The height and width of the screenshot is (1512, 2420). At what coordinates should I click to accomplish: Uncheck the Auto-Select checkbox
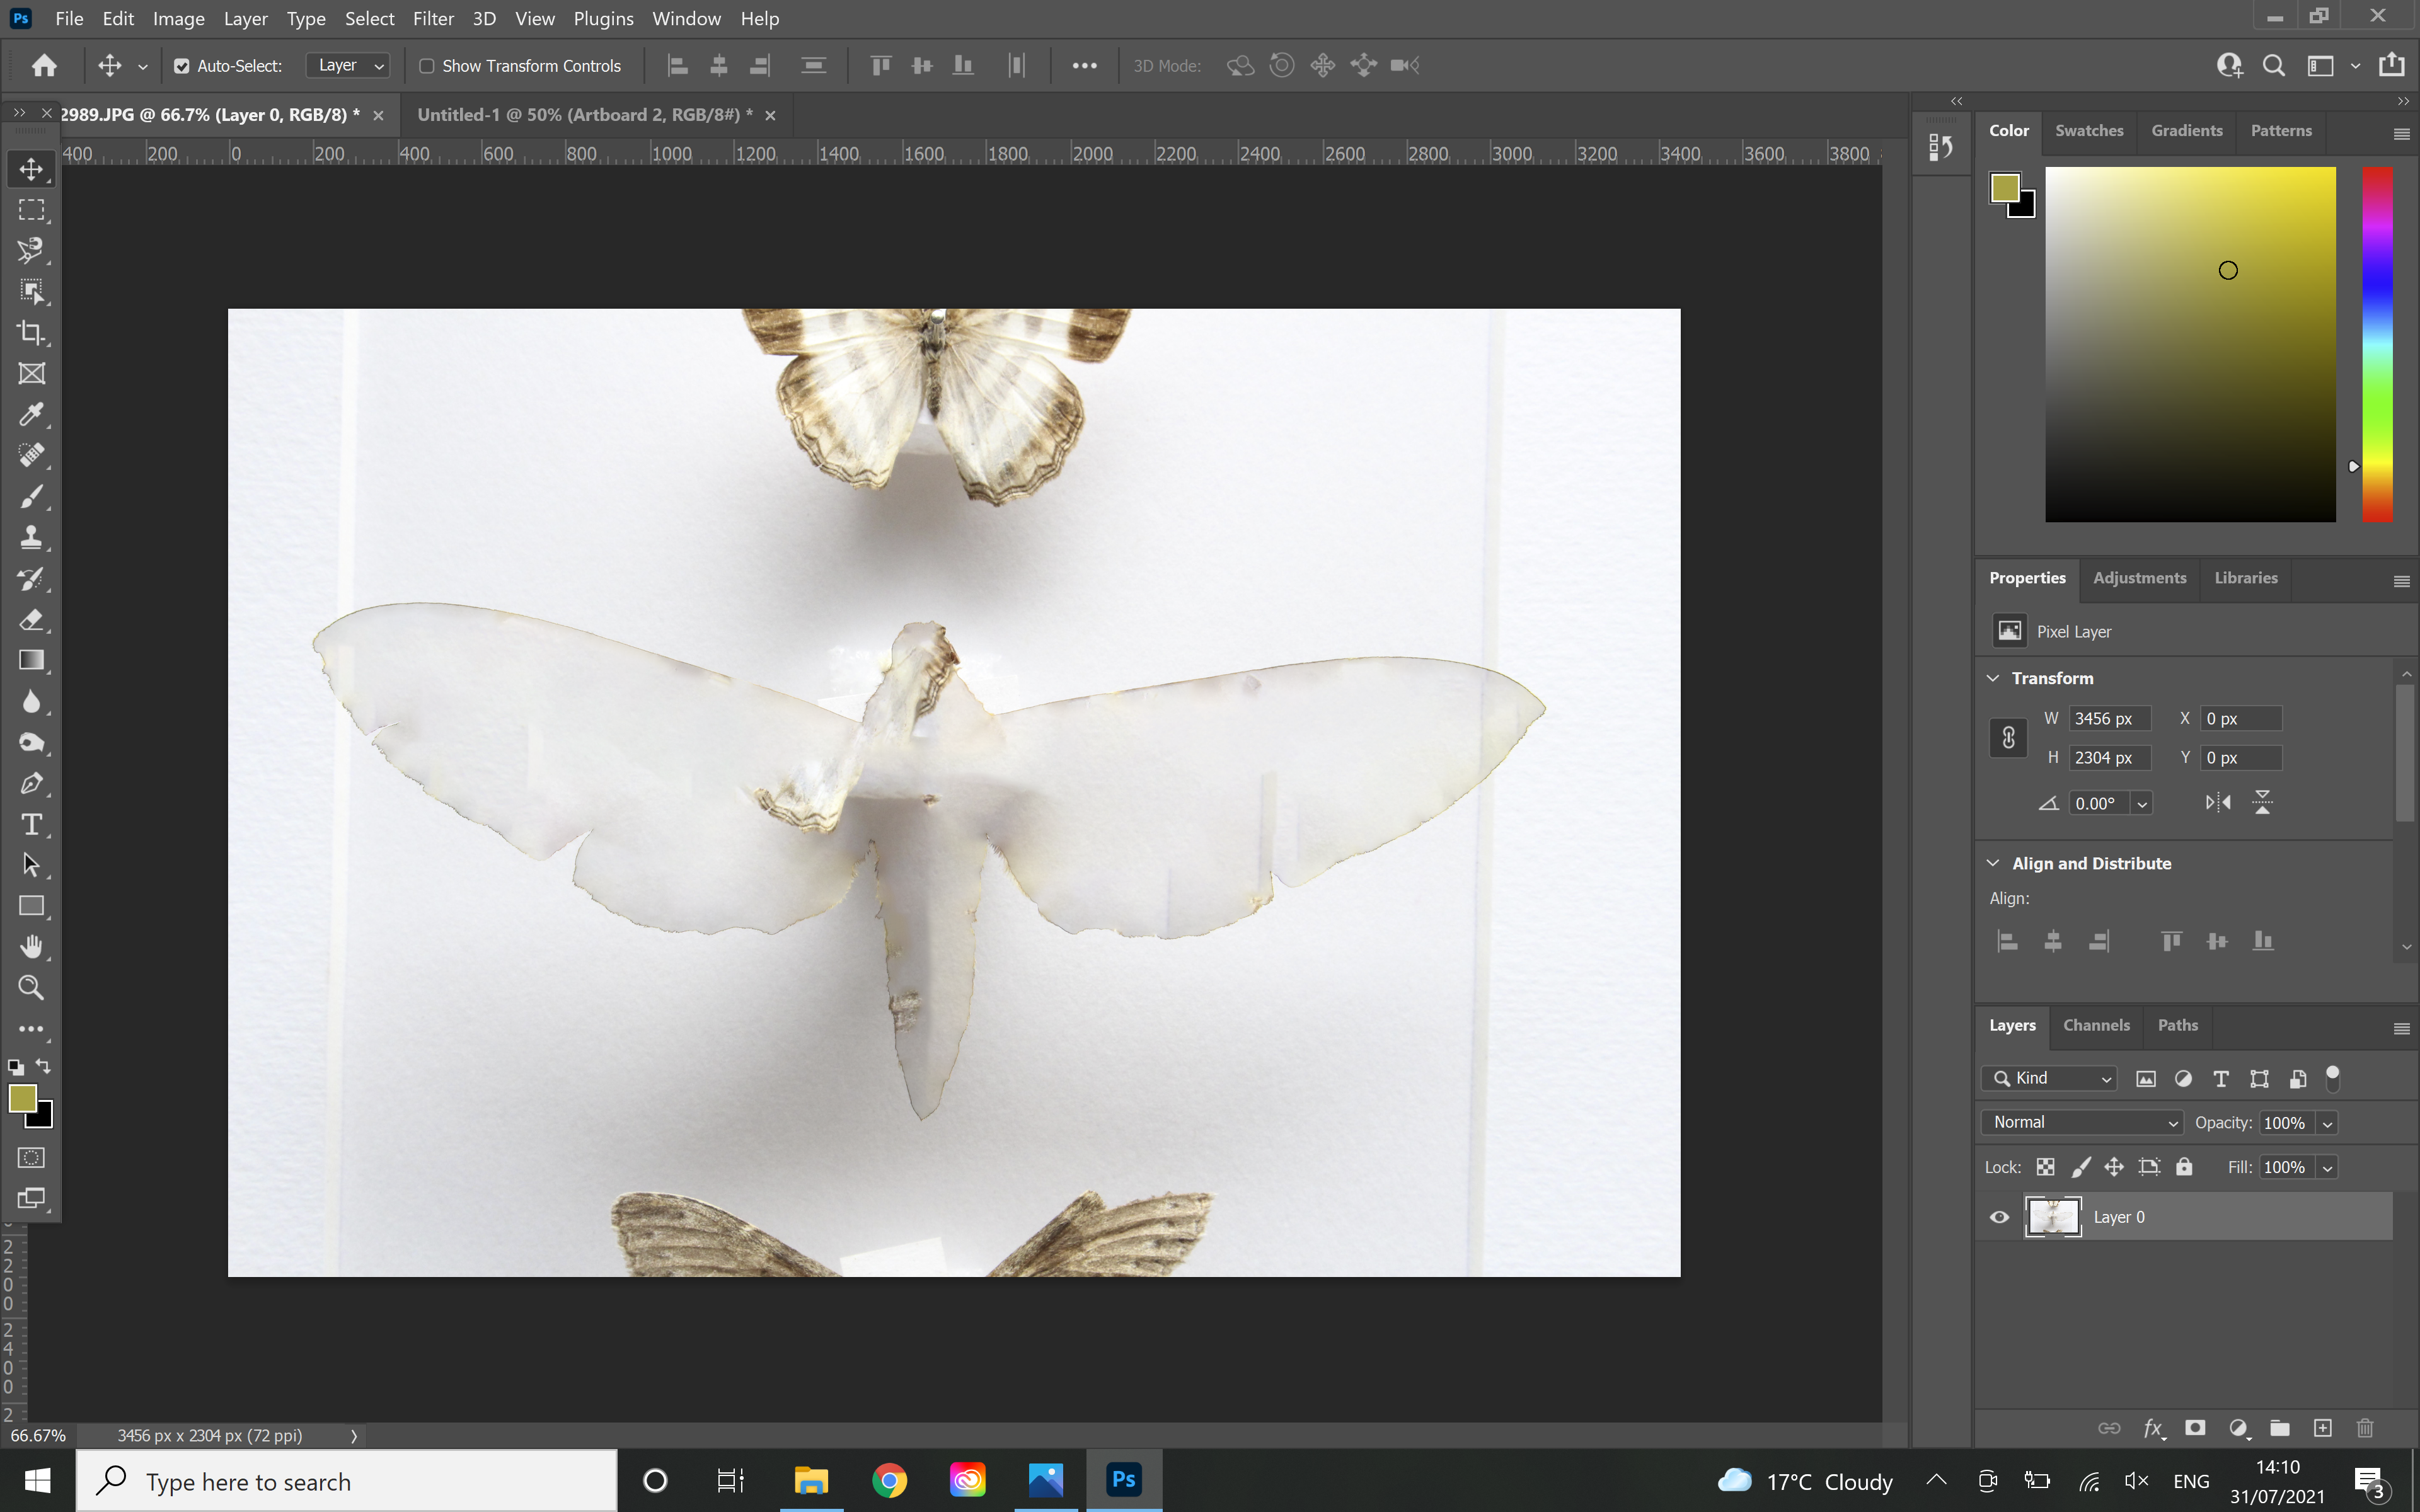182,66
